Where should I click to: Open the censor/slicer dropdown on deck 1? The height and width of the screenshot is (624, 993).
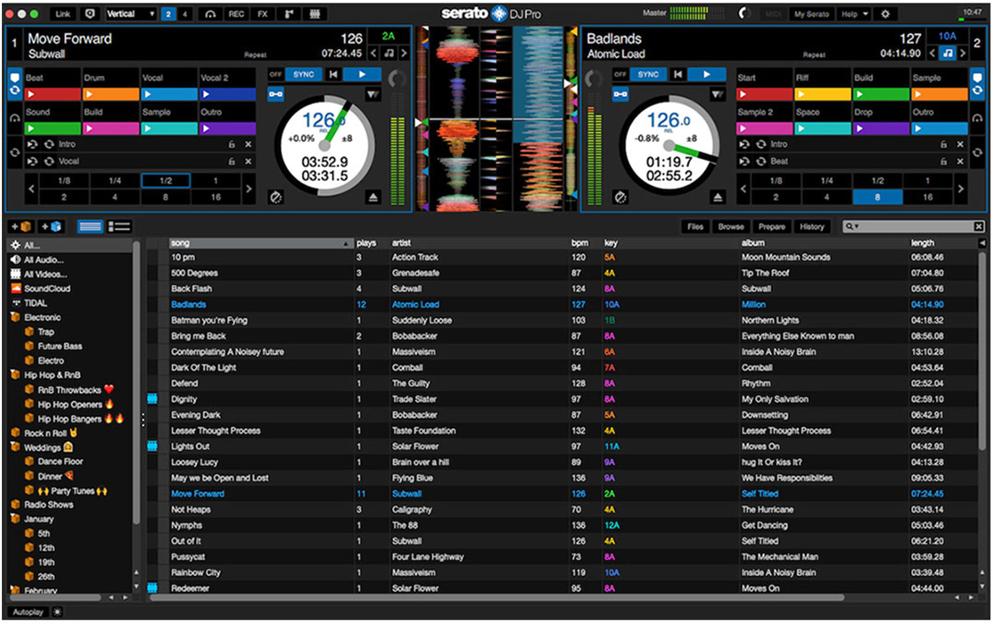(x=372, y=94)
